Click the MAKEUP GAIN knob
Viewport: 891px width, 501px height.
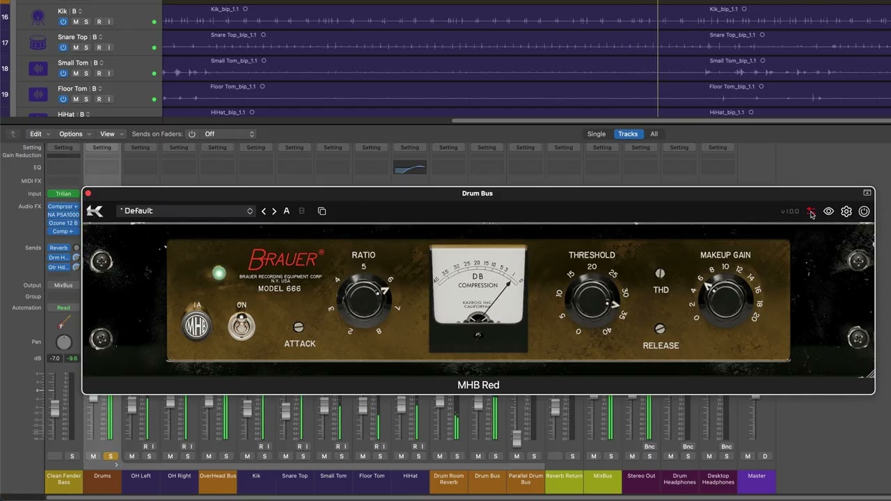(725, 301)
